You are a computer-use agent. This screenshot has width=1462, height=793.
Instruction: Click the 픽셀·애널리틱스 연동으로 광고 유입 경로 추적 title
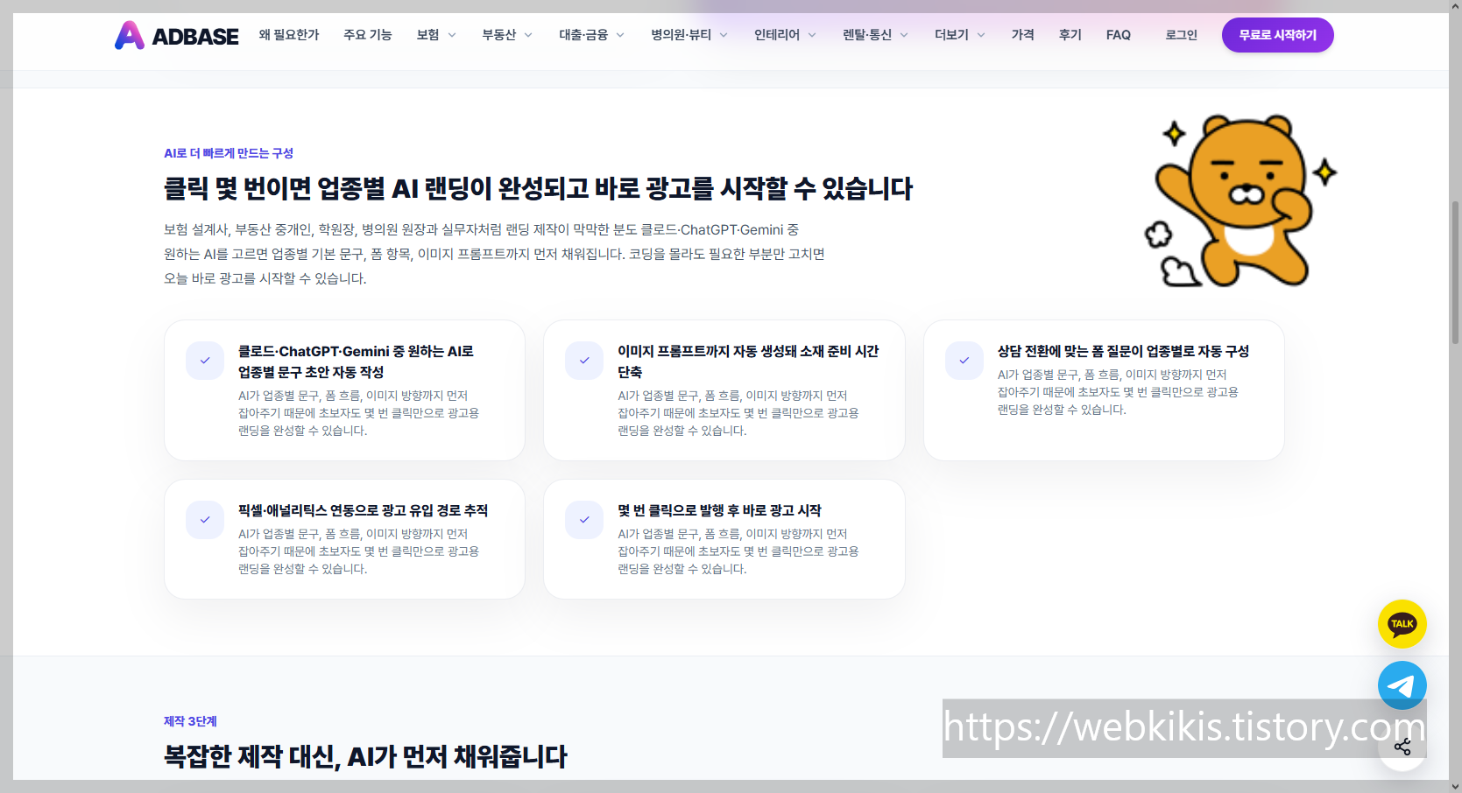pos(363,510)
